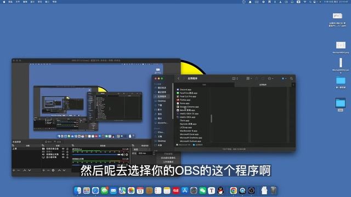351x197 pixels.
Task: Lock the 视频采集设备 source
Action: click(x=67, y=148)
